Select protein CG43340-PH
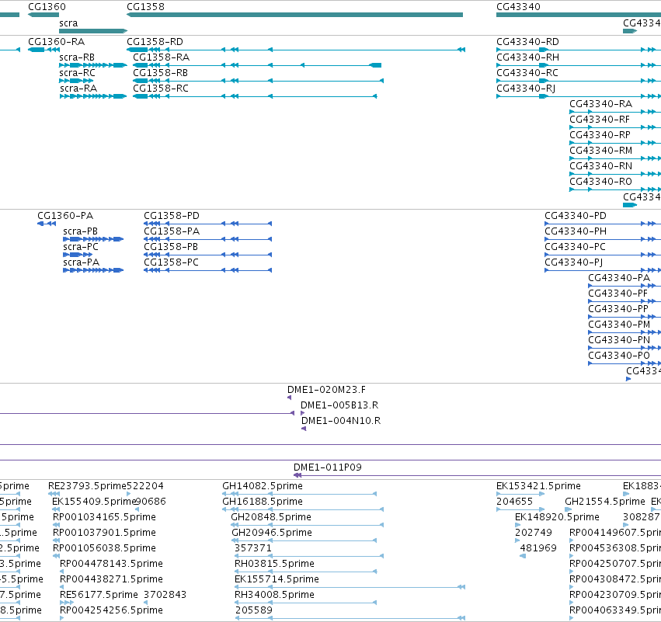Viewport: 661px width, 622px height. click(x=576, y=231)
